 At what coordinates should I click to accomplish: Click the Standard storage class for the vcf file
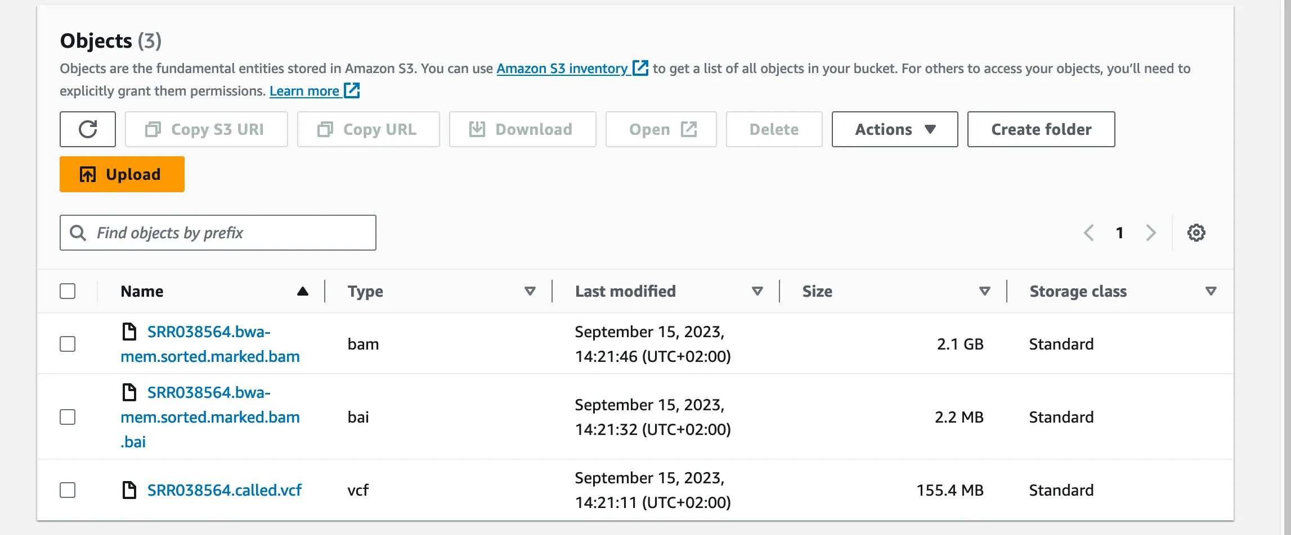(x=1061, y=490)
